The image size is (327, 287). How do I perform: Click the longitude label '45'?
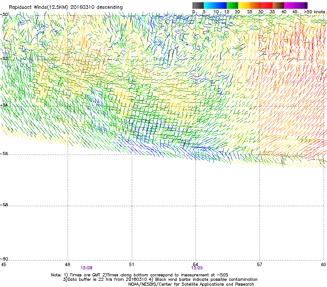pyautogui.click(x=4, y=264)
